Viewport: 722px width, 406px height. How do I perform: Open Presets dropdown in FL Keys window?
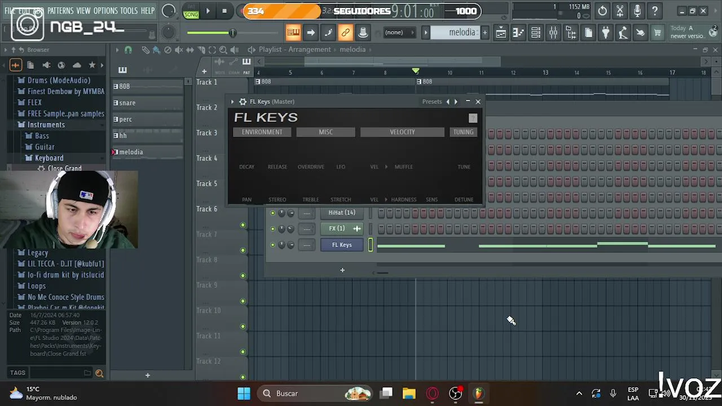[x=432, y=101]
